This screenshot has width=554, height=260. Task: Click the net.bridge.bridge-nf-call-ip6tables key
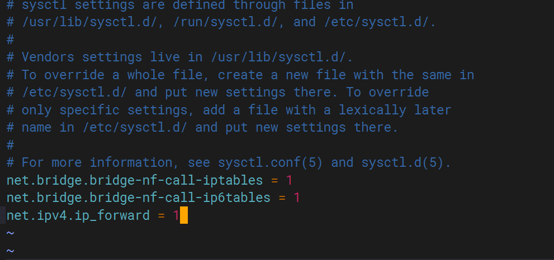pyautogui.click(x=139, y=198)
